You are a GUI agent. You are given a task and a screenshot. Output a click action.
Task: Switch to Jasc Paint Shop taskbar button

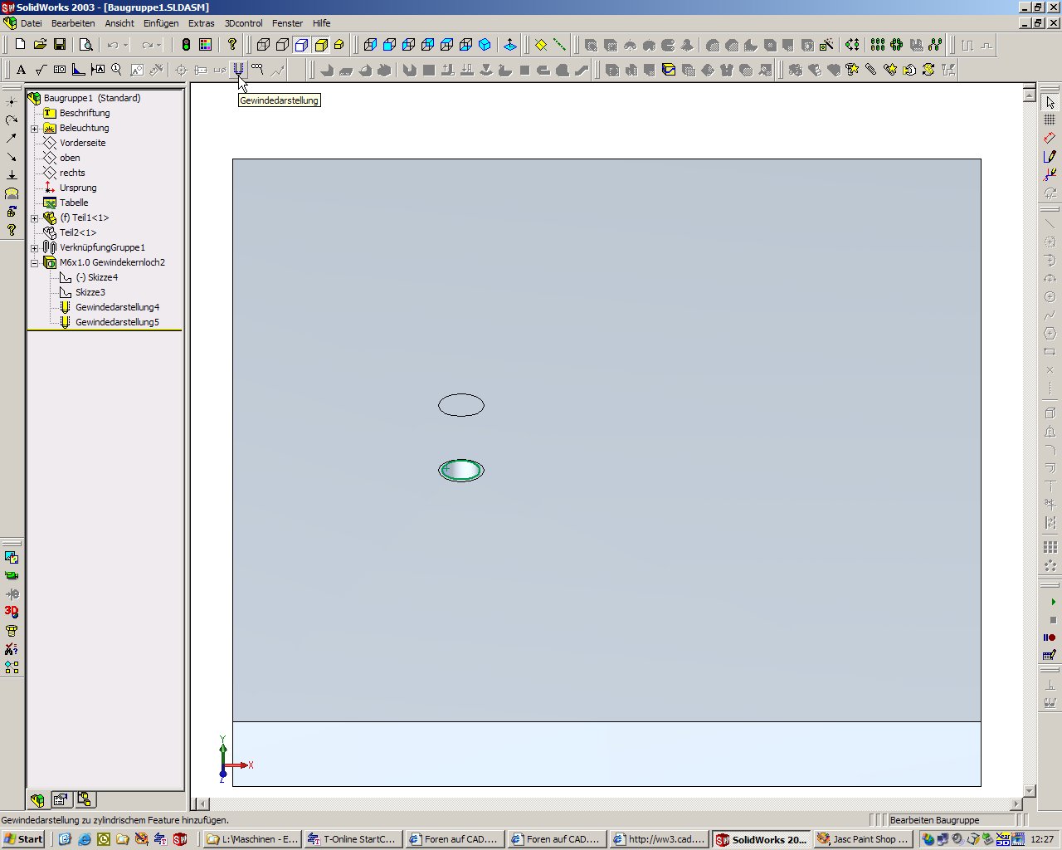click(x=861, y=839)
